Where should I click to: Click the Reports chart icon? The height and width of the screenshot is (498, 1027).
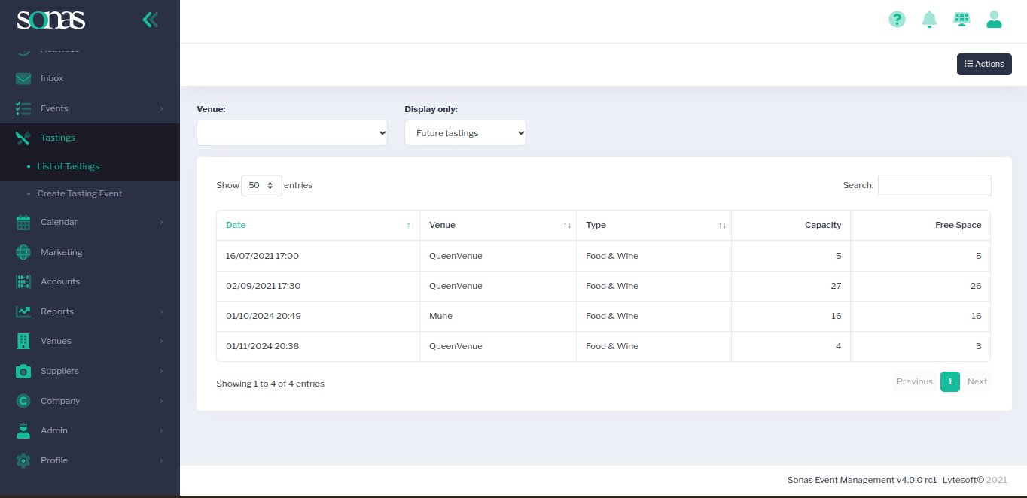(x=23, y=311)
